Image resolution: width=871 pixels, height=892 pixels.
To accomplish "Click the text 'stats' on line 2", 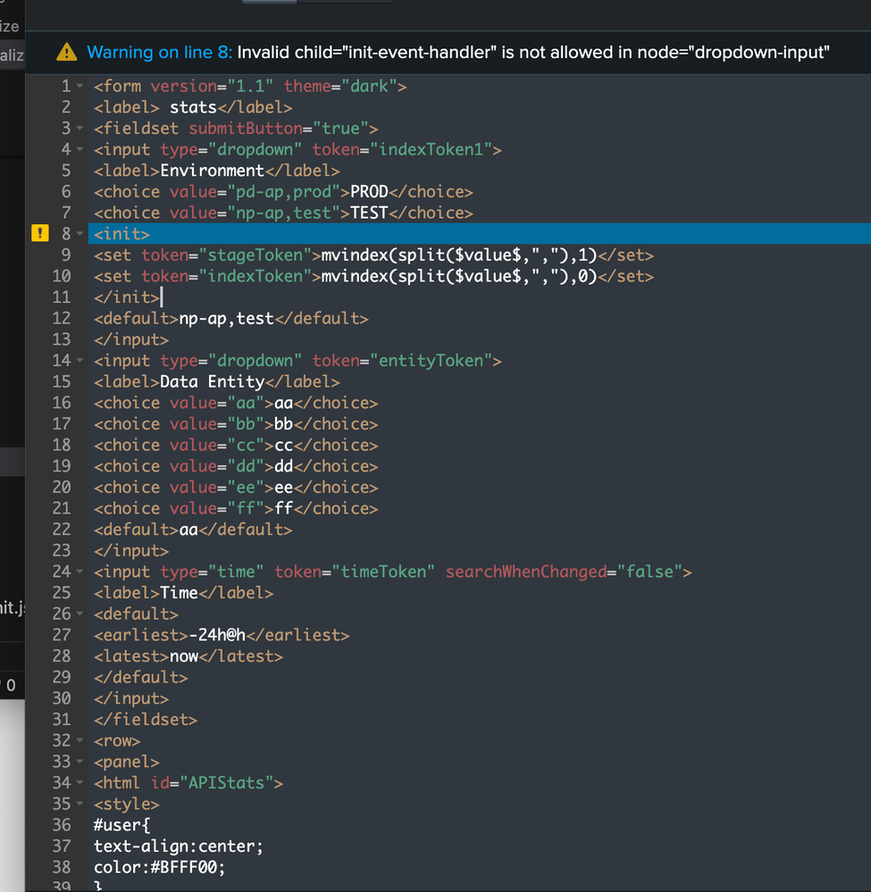I will [193, 107].
